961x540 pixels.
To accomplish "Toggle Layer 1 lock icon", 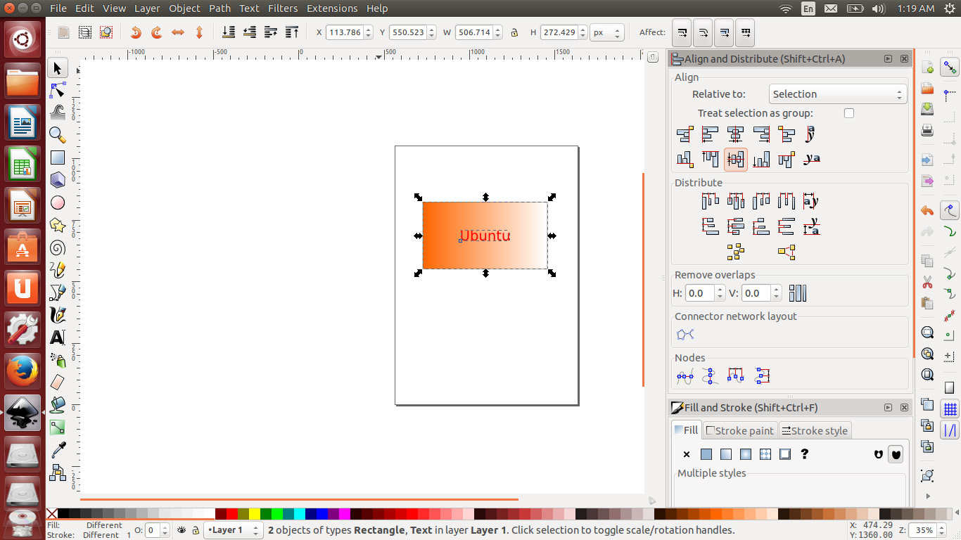I will coord(194,530).
